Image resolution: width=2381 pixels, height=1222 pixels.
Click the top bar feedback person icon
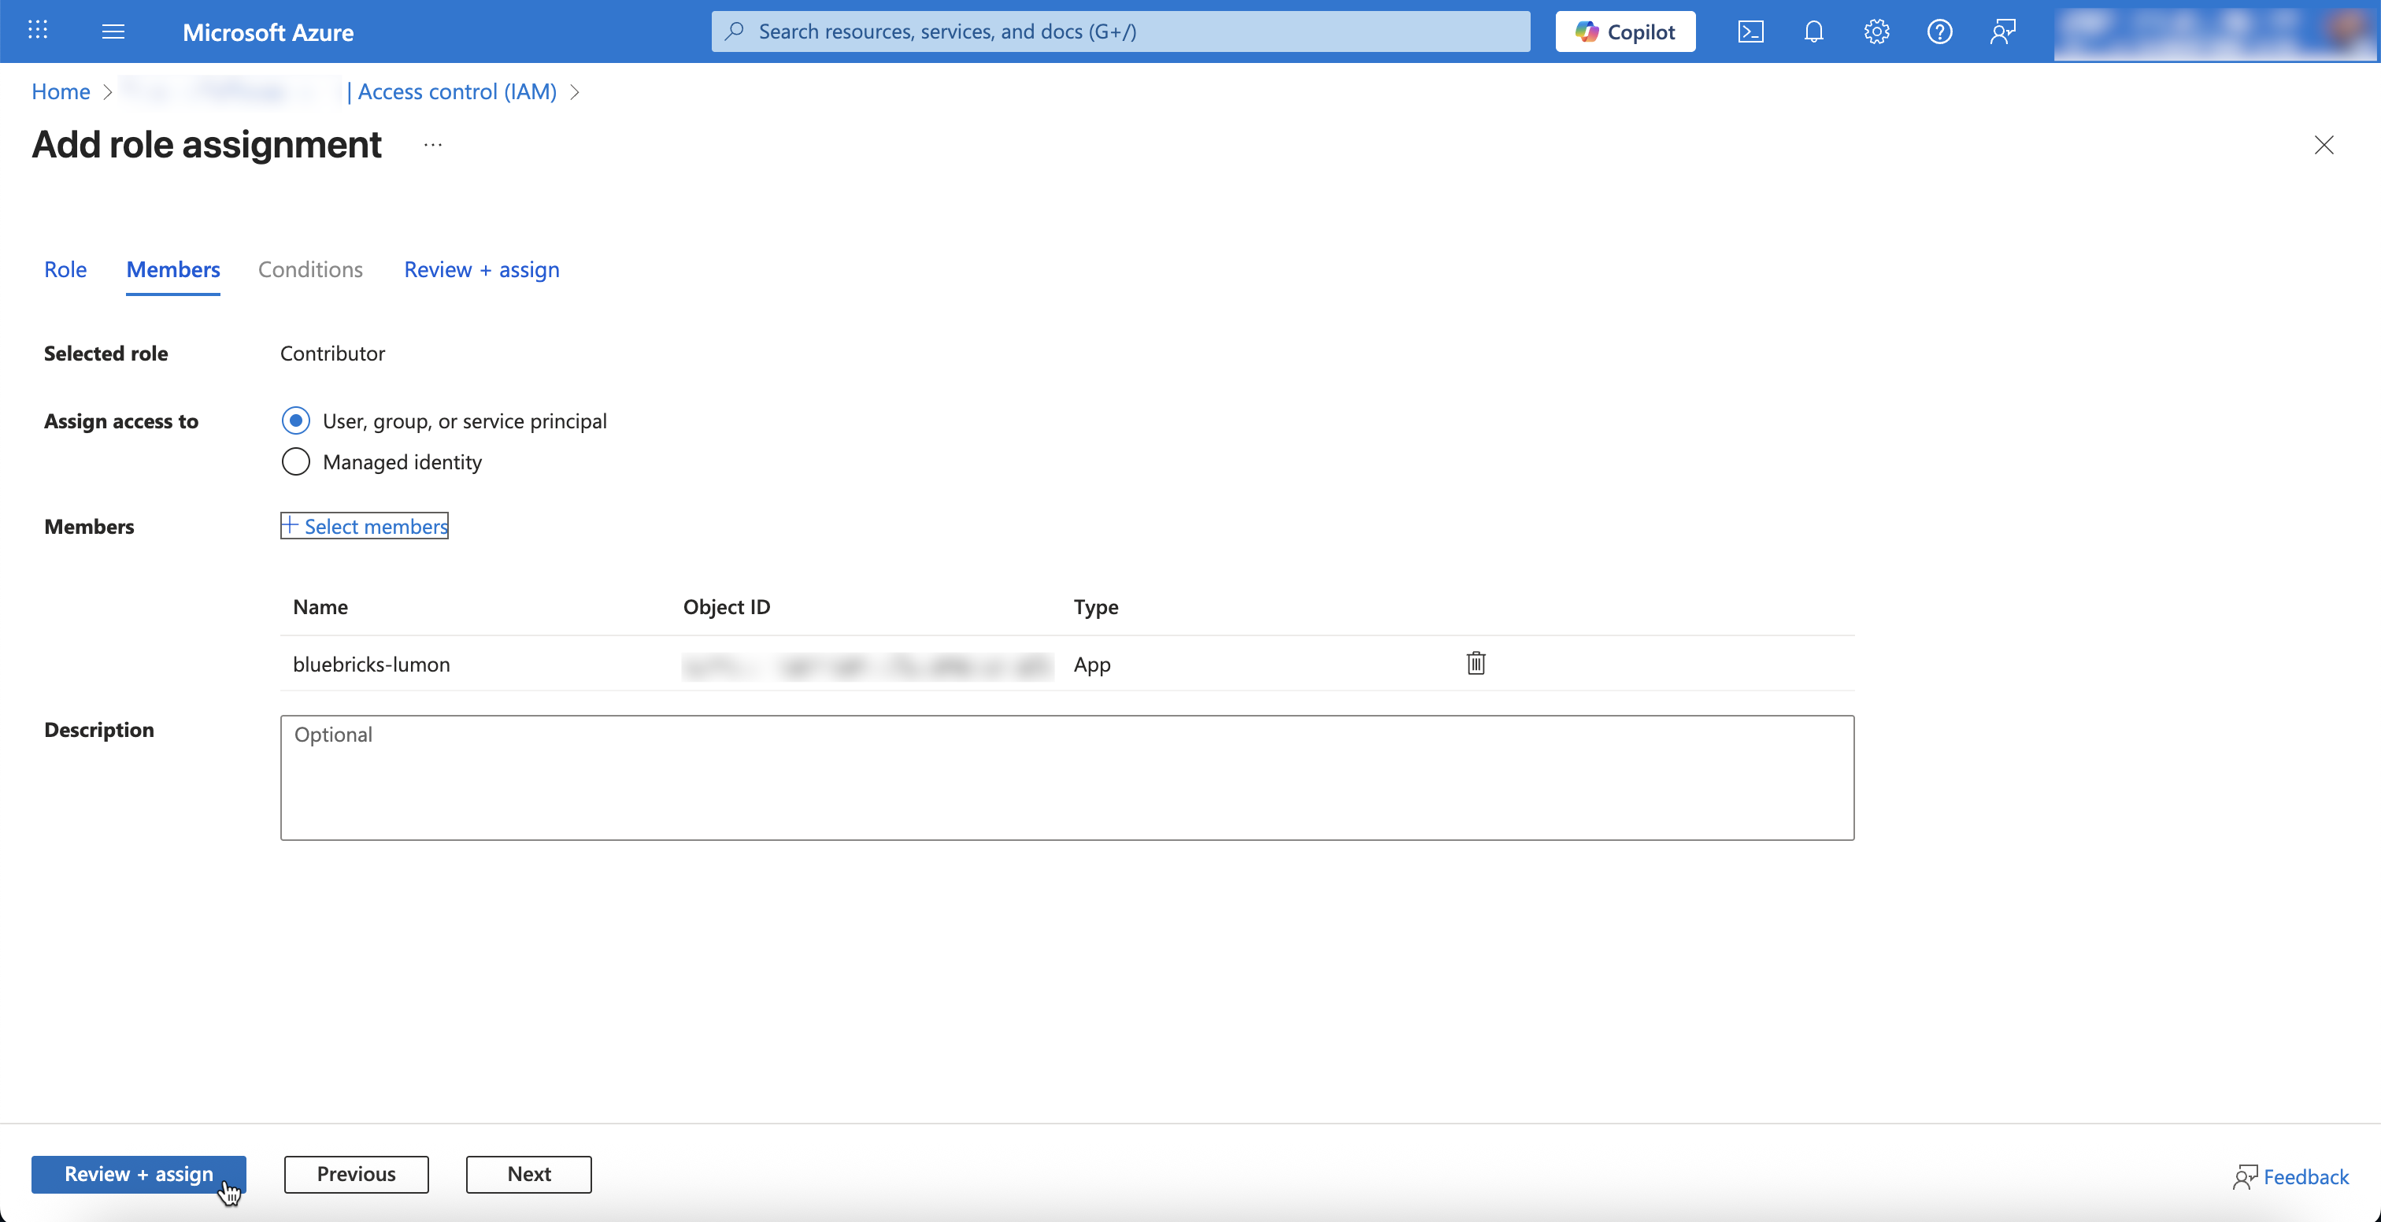(x=2003, y=31)
